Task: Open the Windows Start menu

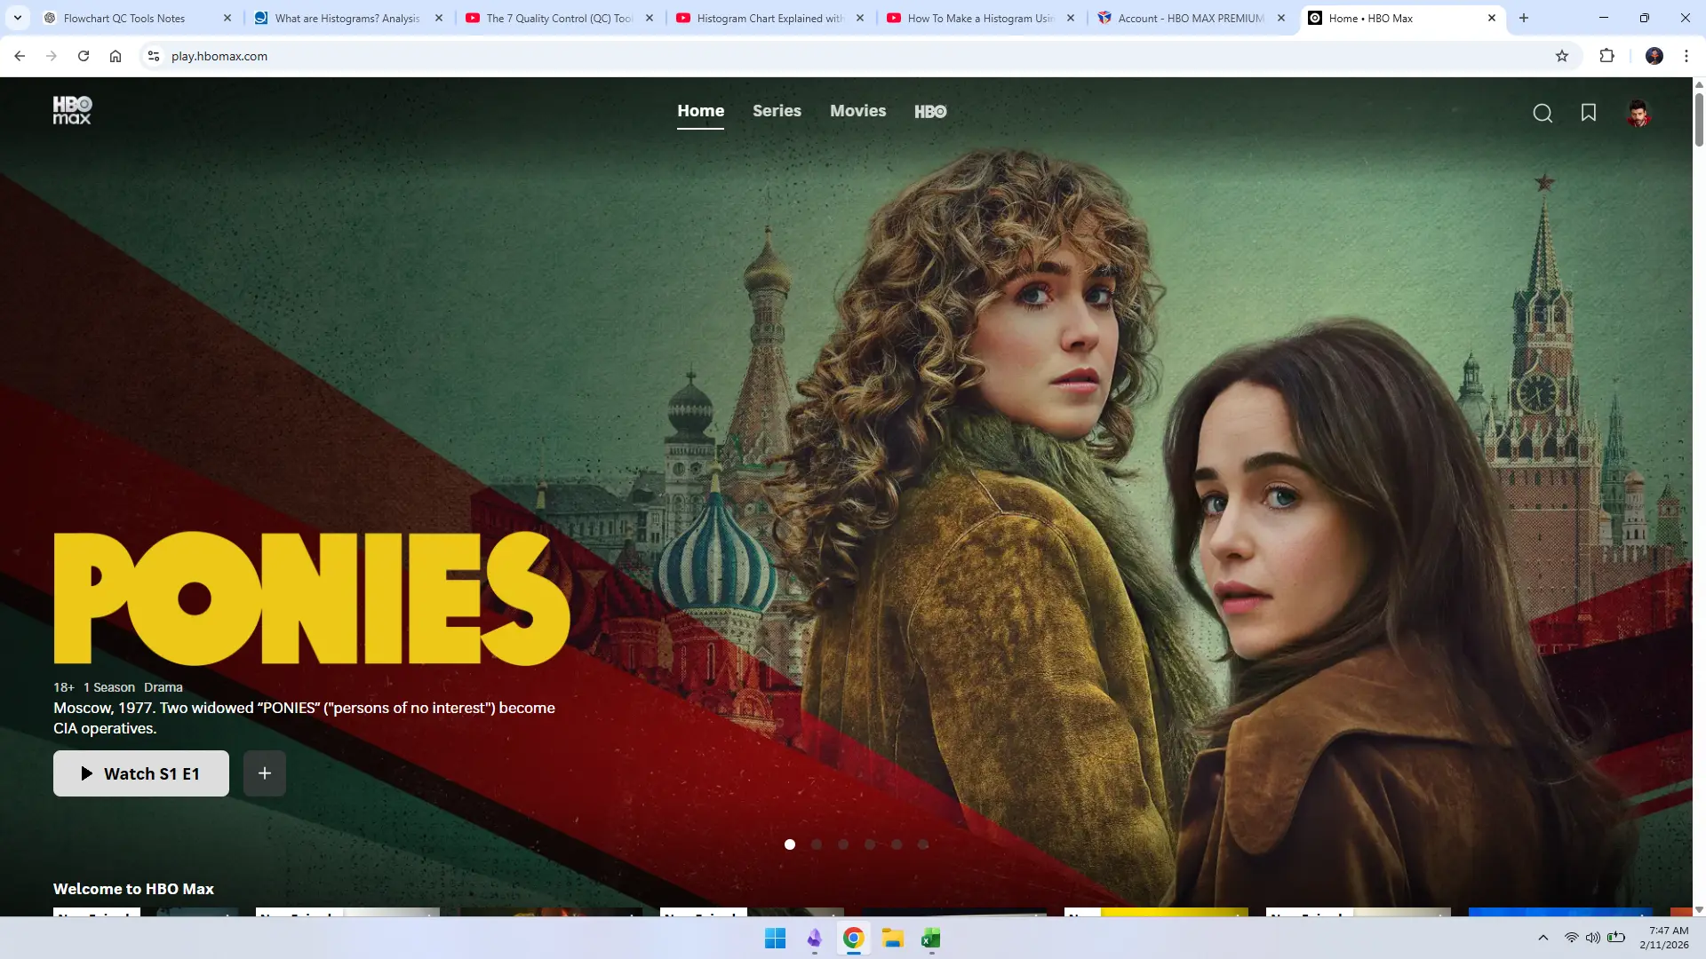Action: pyautogui.click(x=775, y=939)
